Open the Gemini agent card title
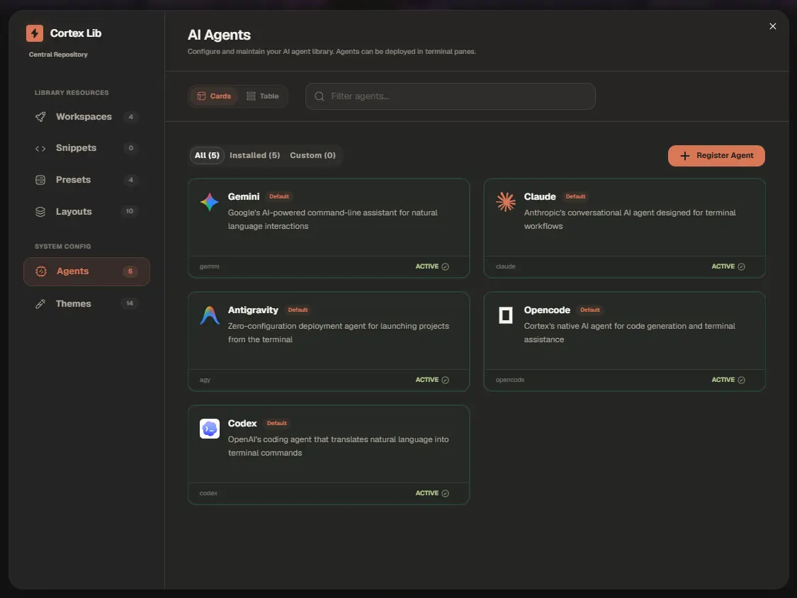This screenshot has height=598, width=797. tap(244, 197)
